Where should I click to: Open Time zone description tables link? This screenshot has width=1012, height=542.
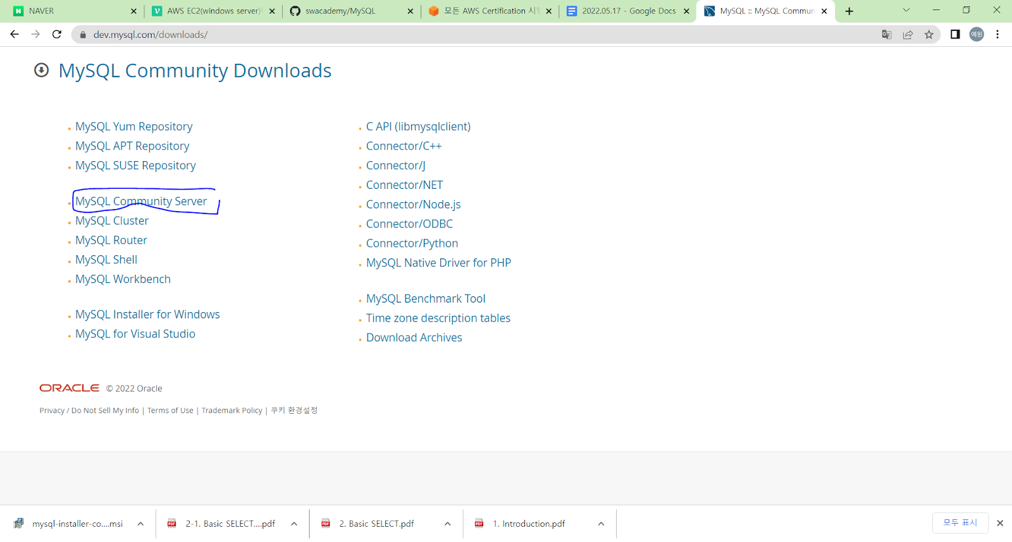[x=438, y=318]
